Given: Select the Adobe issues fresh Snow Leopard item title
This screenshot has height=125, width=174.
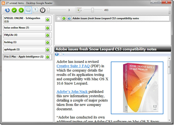Looking at the screenshot, I should (106, 18).
